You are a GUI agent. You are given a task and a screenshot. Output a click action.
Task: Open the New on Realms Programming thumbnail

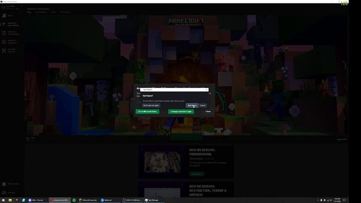point(162,162)
